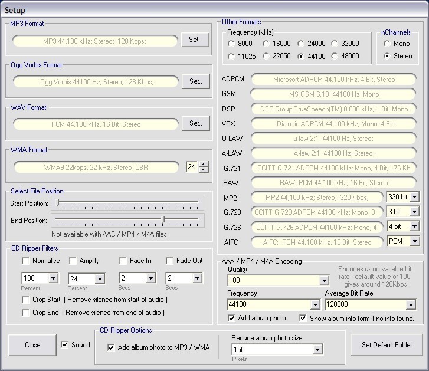The image size is (429, 371).
Task: Uncheck Add album photo to MP3 / WMA
Action: click(x=111, y=347)
